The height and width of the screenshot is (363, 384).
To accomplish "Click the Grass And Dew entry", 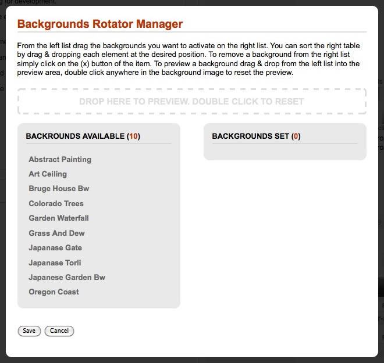I will (x=56, y=233).
